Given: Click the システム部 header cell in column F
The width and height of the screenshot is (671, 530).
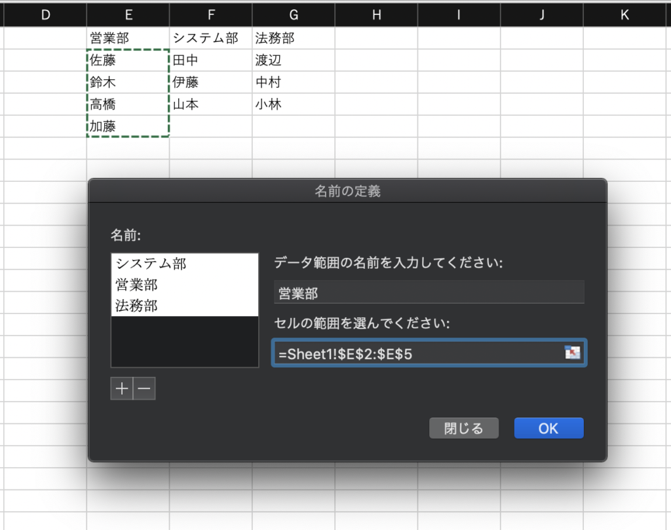Looking at the screenshot, I should click(210, 38).
